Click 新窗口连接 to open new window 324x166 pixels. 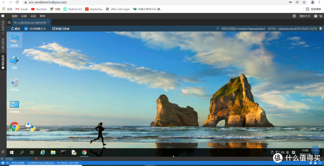pyautogui.click(x=61, y=29)
